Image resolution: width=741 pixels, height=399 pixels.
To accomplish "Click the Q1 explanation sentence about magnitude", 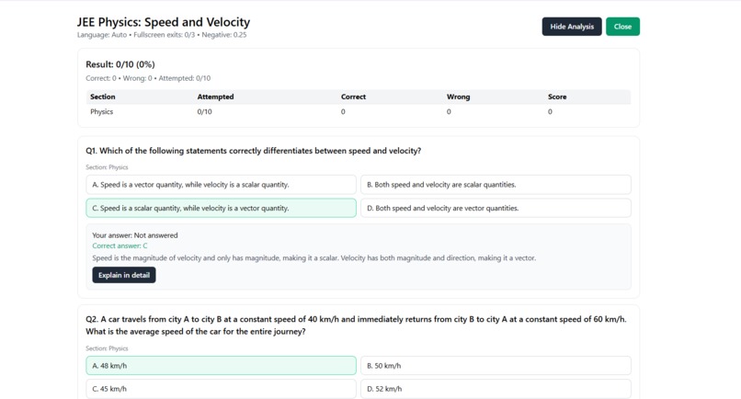I will [x=313, y=258].
